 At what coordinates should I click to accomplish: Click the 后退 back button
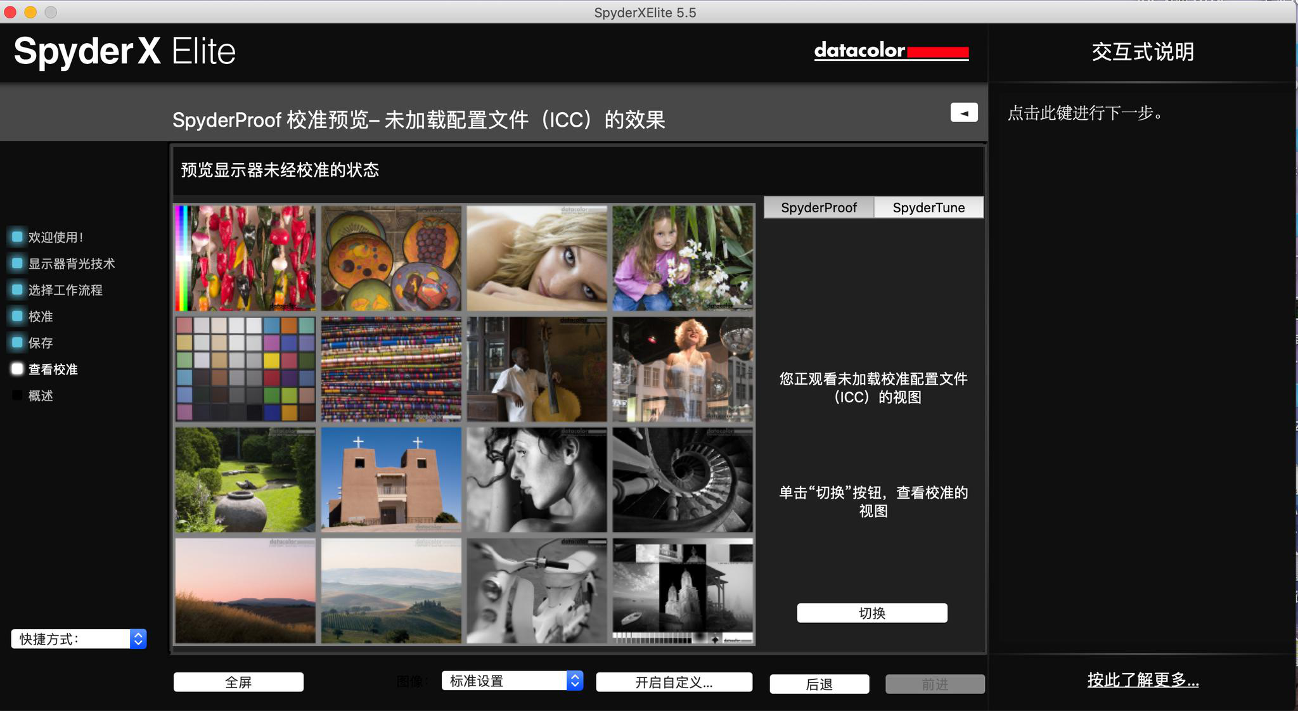(819, 684)
